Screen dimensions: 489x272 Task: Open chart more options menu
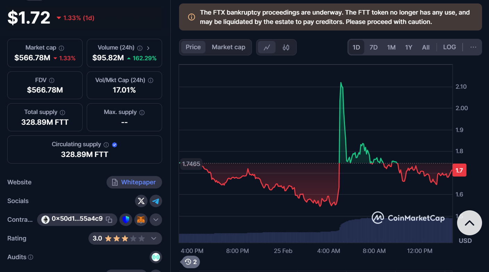pos(473,47)
